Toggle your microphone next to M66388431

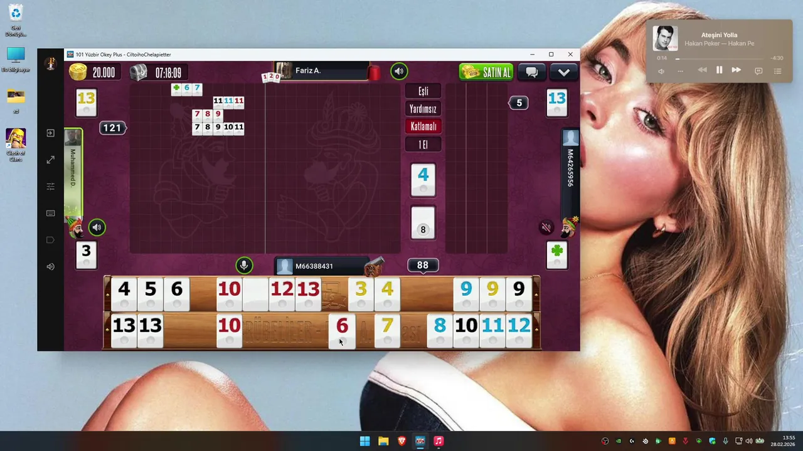[x=244, y=266]
